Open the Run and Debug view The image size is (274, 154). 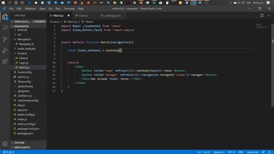click(5, 50)
